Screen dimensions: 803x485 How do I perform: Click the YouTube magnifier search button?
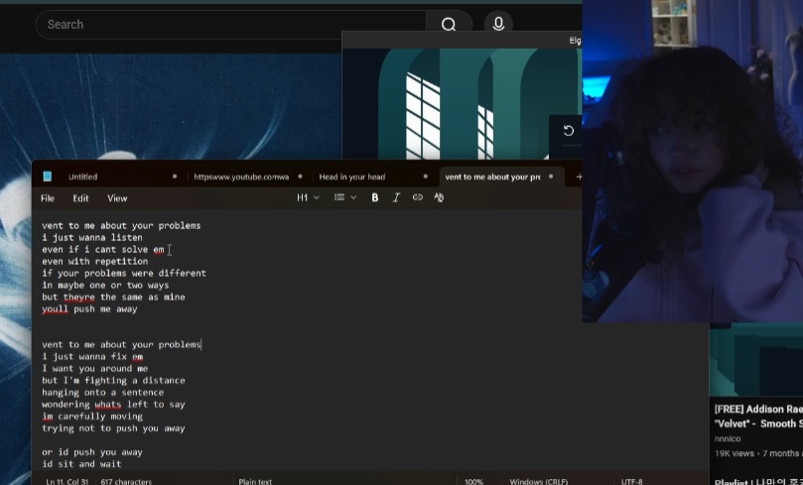(449, 24)
